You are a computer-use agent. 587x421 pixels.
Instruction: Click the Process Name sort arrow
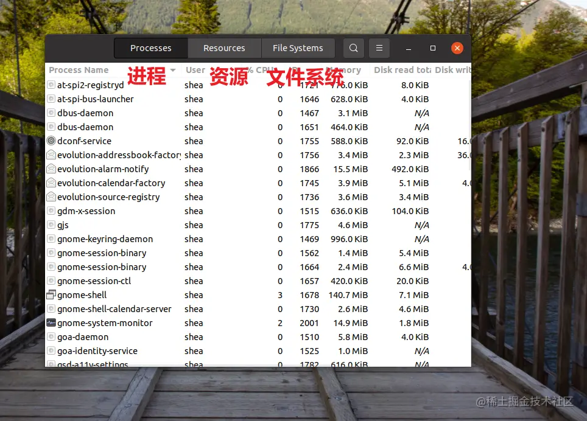click(x=173, y=70)
